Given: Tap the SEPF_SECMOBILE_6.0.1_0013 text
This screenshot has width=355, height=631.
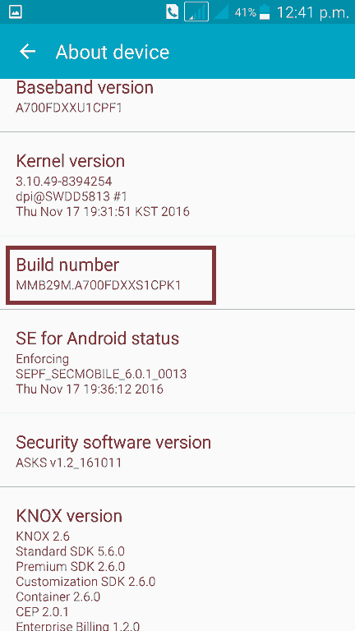Looking at the screenshot, I should pos(101,375).
